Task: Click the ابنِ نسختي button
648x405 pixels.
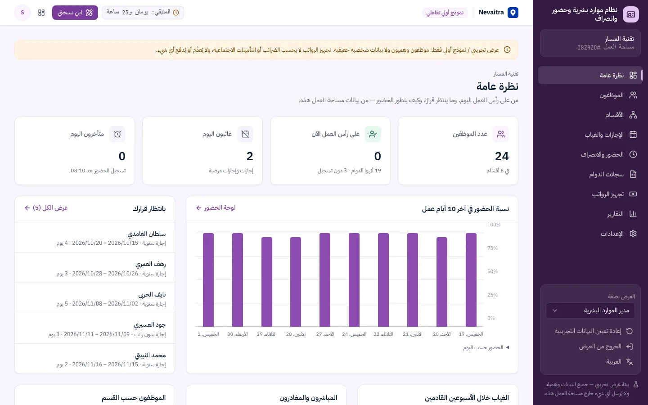Action: click(75, 13)
